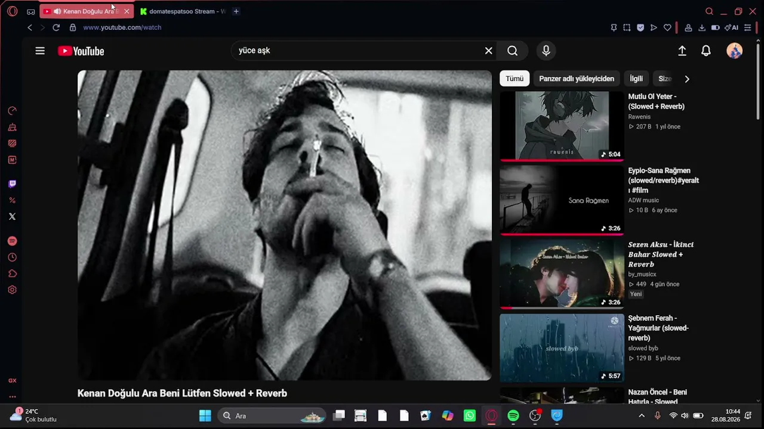Open the 'Eypio-Sana Rağmen' video title

point(664,180)
